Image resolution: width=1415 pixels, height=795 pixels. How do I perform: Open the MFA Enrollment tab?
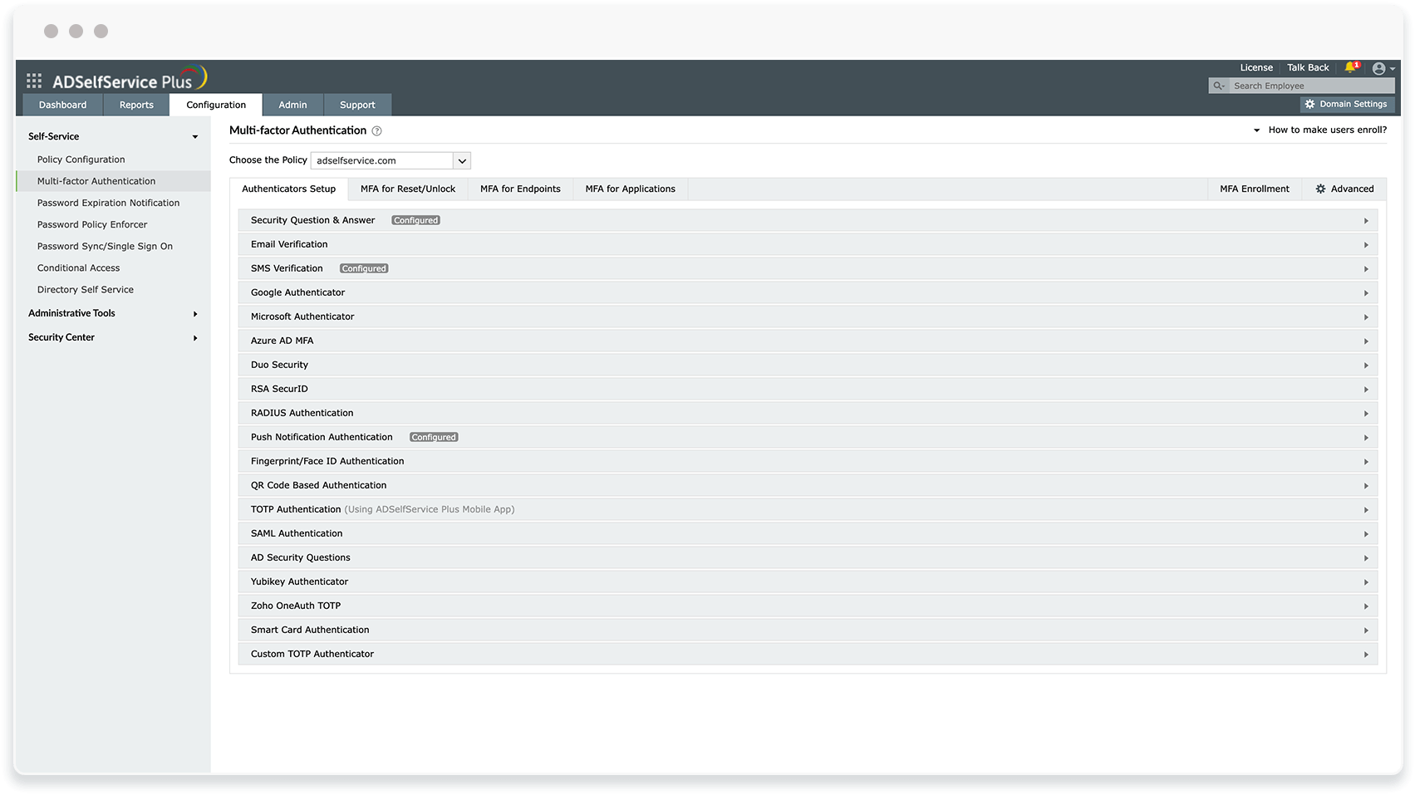[x=1255, y=189]
